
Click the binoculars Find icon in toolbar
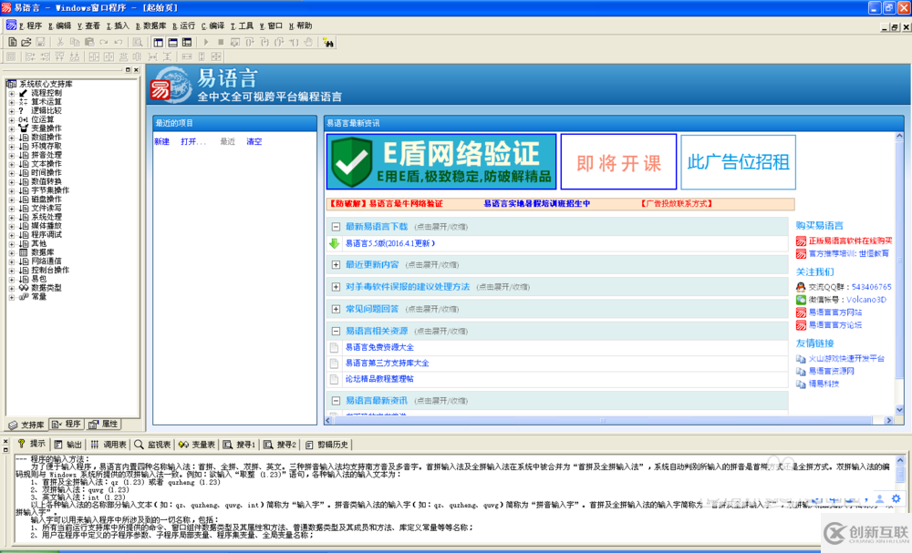click(328, 42)
